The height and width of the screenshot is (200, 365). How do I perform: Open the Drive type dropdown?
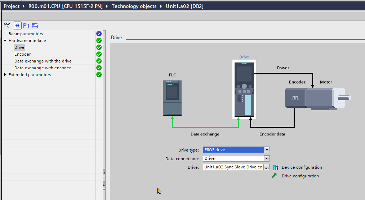coord(267,150)
